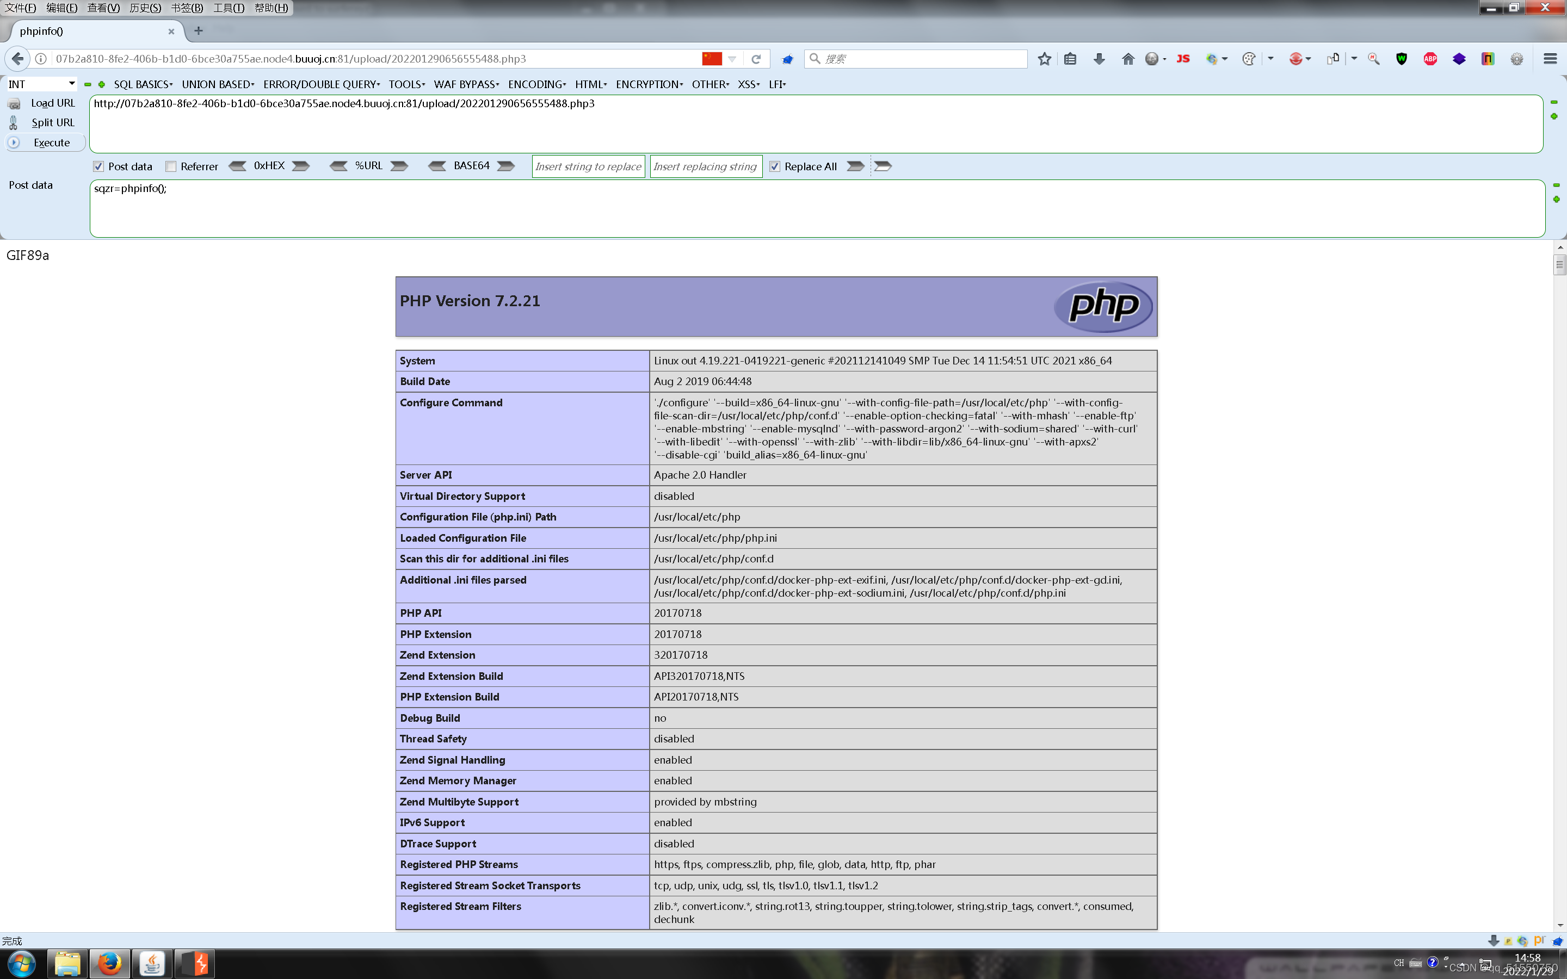
Task: Click the Insert string to replace field
Action: coord(588,166)
